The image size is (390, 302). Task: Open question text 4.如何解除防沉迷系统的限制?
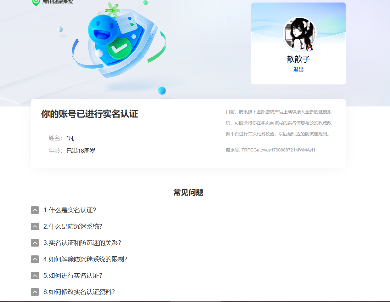[86, 259]
